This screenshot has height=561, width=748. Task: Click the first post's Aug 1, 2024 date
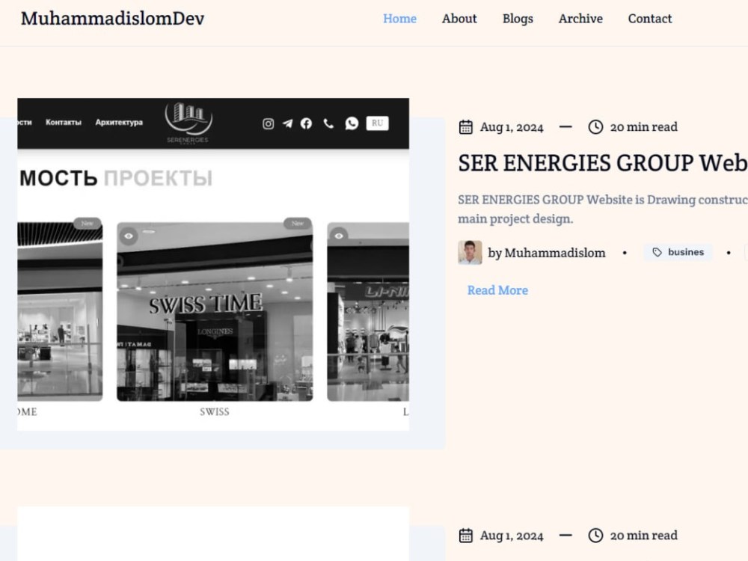click(x=512, y=127)
